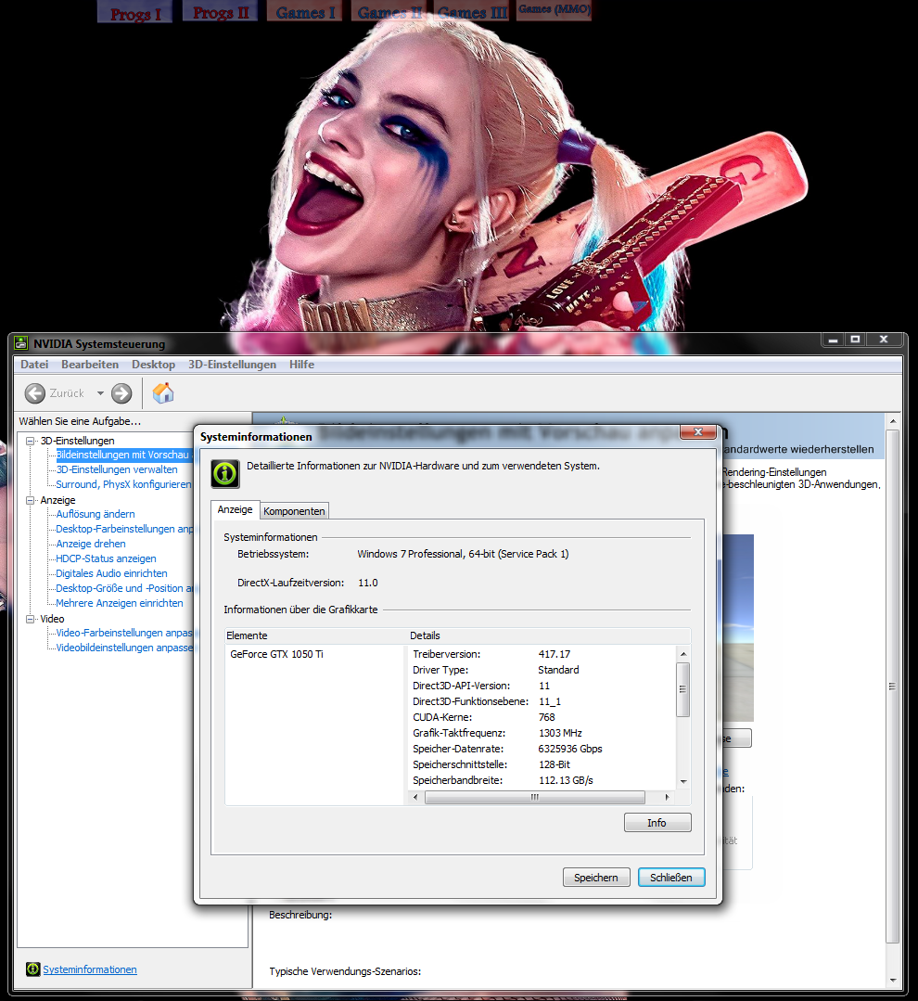Open the Systeminformationen link
This screenshot has height=1001, width=918.
[x=89, y=969]
